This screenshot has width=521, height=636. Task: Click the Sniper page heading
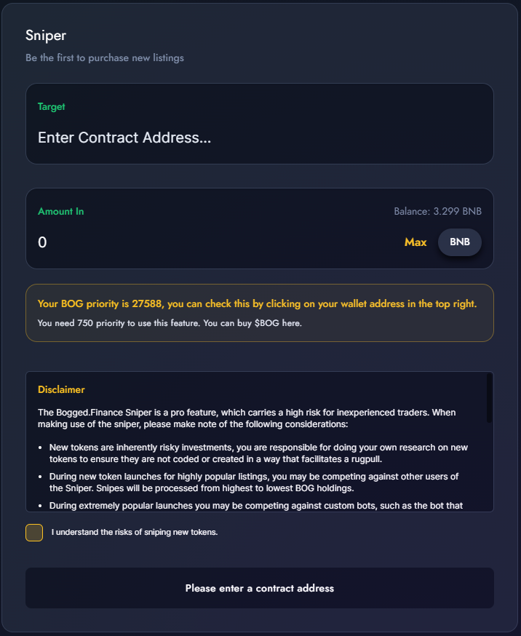[46, 35]
